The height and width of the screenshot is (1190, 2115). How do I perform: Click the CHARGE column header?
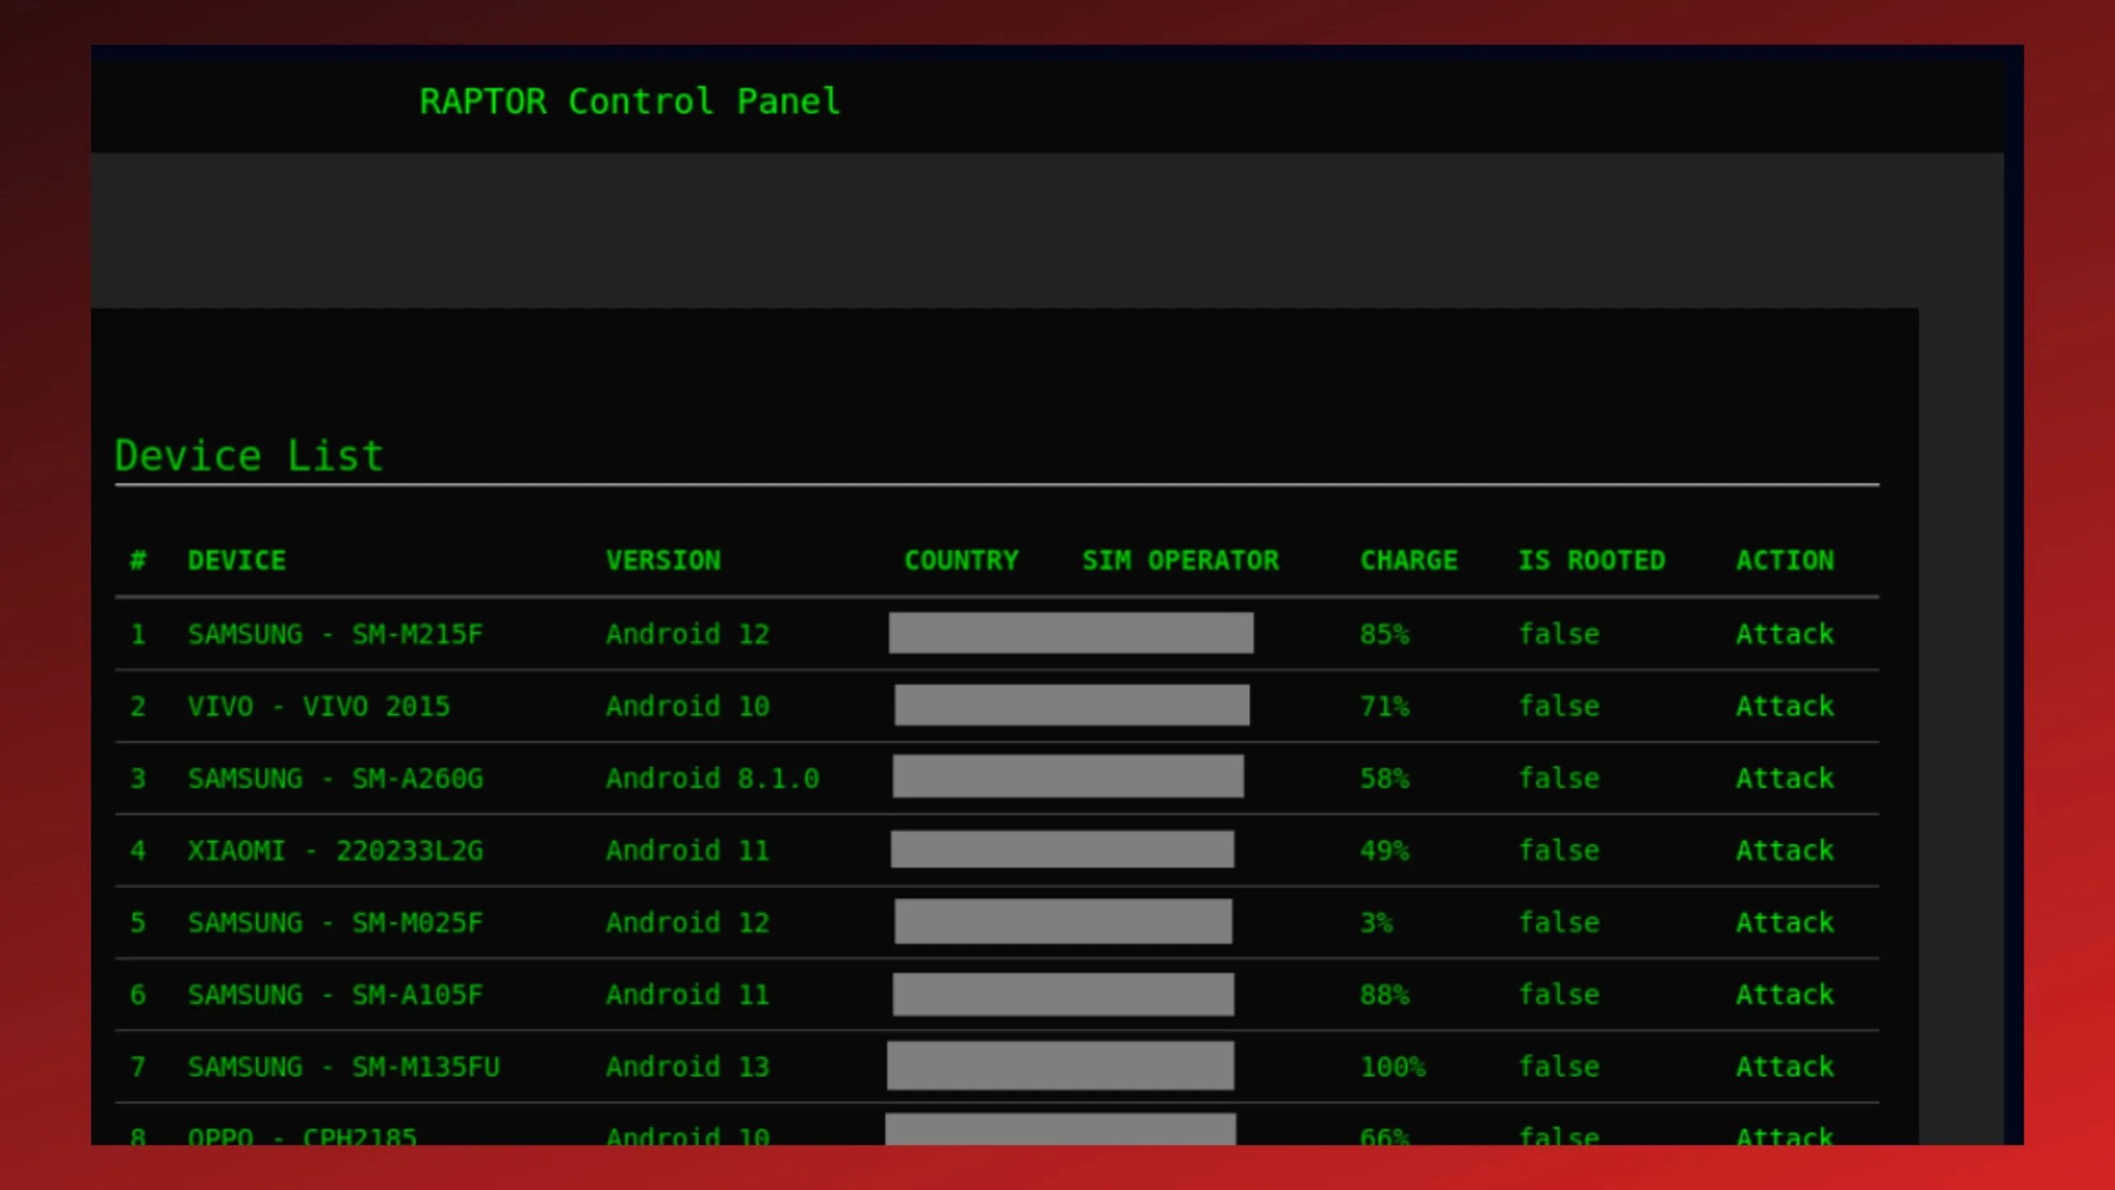point(1409,560)
